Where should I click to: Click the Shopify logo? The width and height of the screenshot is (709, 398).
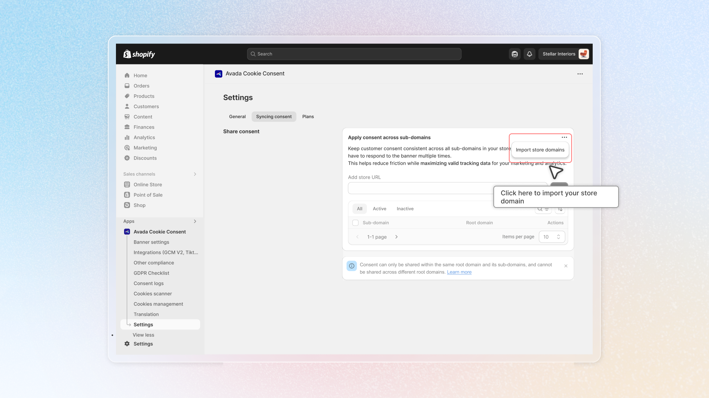139,54
